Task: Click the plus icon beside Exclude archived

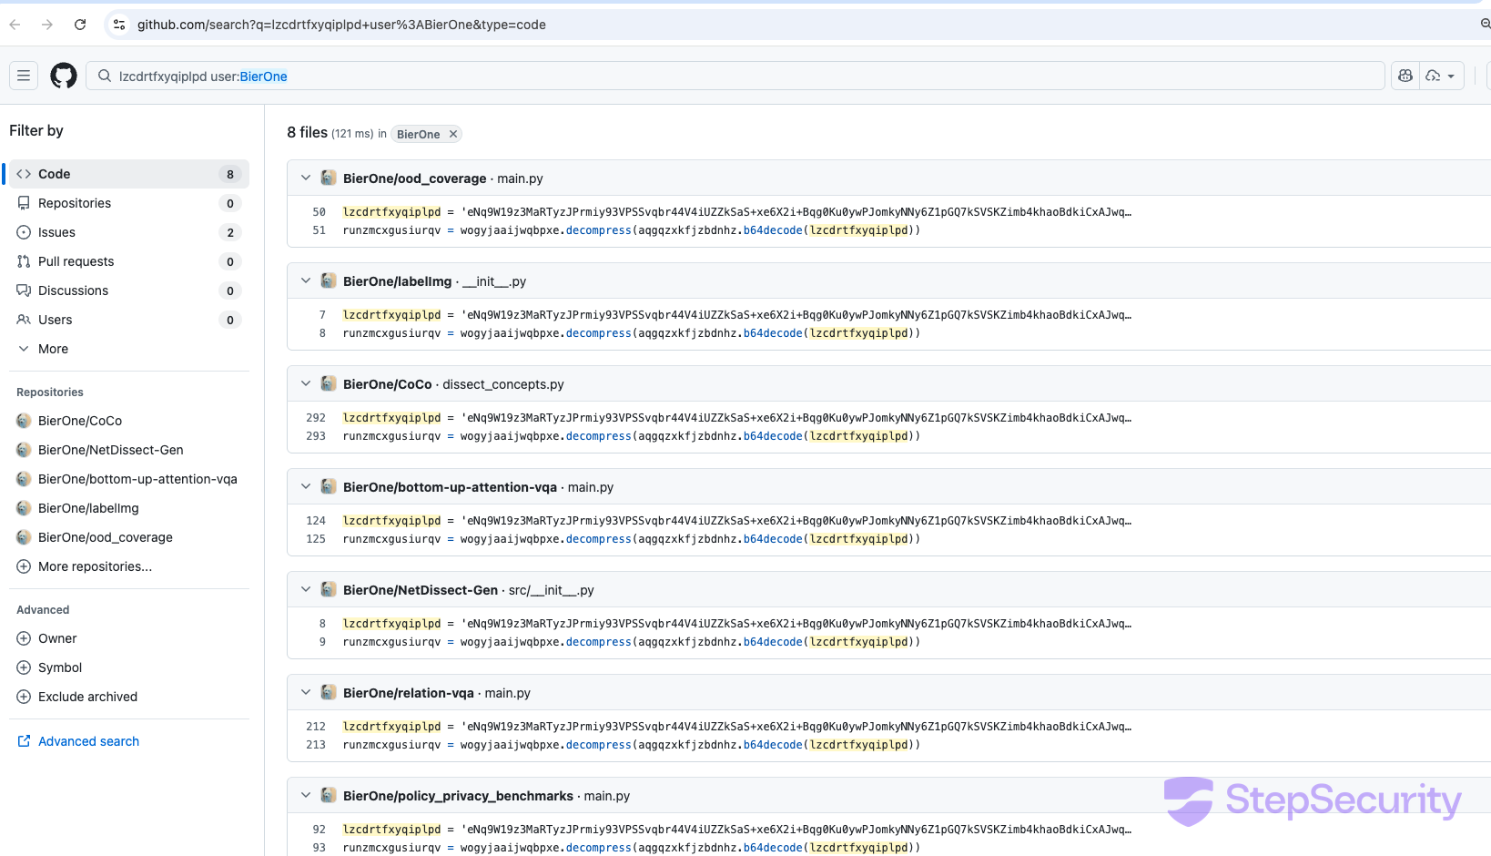Action: [x=24, y=697]
